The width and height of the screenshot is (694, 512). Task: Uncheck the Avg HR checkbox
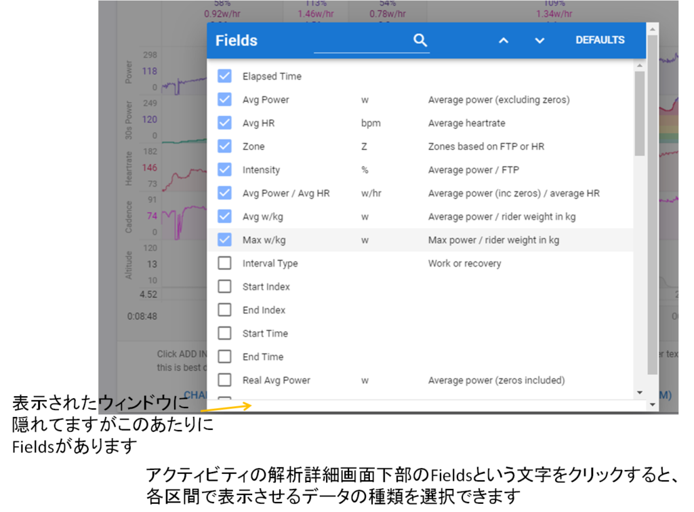coord(224,123)
